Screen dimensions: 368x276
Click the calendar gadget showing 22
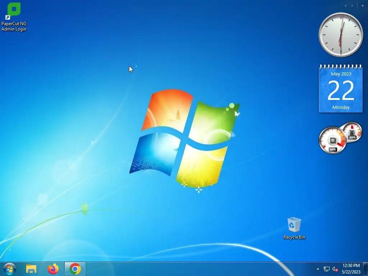(341, 89)
